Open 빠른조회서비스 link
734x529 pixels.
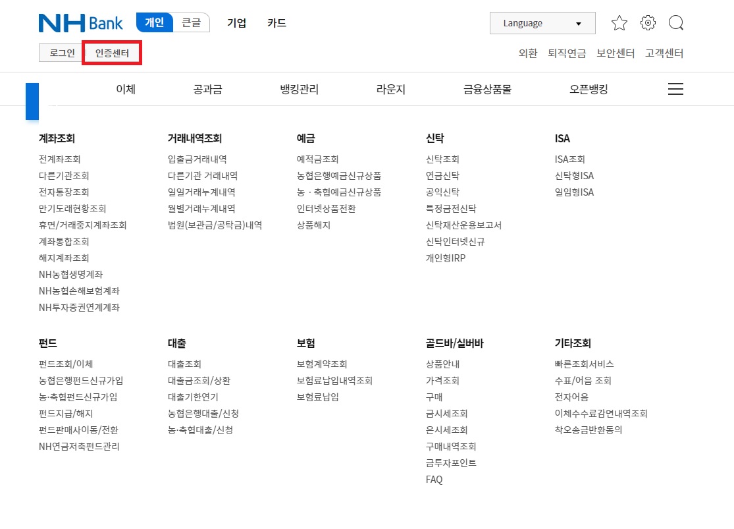click(x=585, y=364)
